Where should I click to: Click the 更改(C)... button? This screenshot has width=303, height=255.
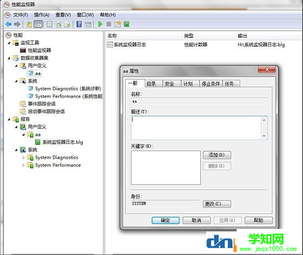click(x=217, y=204)
